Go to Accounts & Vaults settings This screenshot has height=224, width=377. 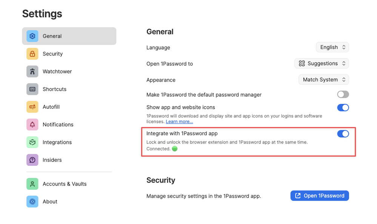[x=65, y=184]
